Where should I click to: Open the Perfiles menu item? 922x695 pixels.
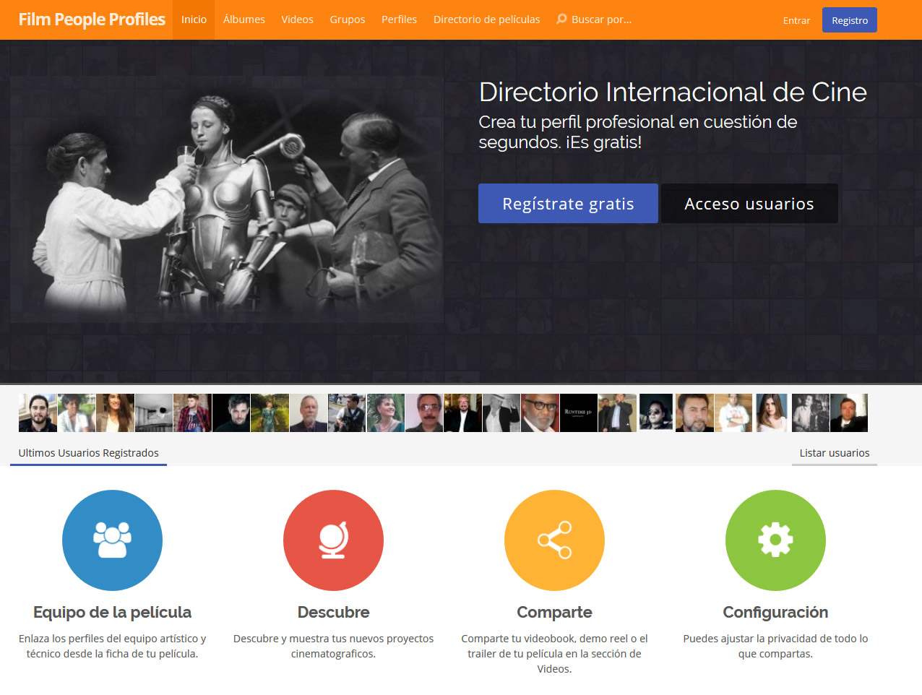point(399,20)
